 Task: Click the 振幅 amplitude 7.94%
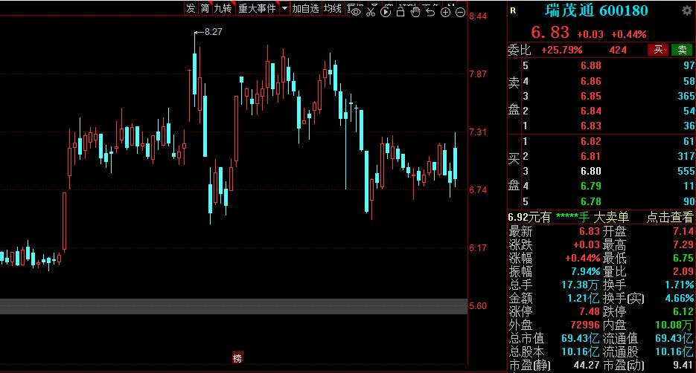(x=586, y=271)
